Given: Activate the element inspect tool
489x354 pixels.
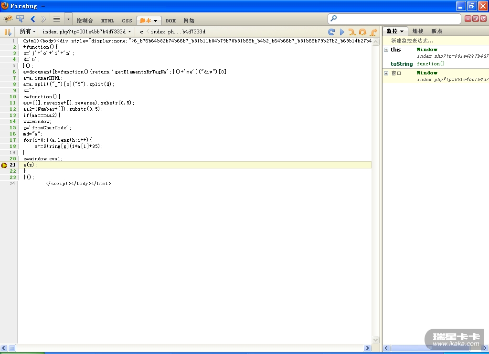Looking at the screenshot, I should [x=20, y=19].
